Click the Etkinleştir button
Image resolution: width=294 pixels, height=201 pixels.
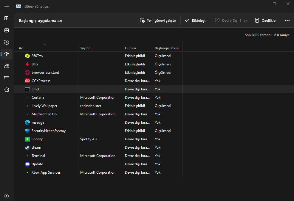pos(196,21)
